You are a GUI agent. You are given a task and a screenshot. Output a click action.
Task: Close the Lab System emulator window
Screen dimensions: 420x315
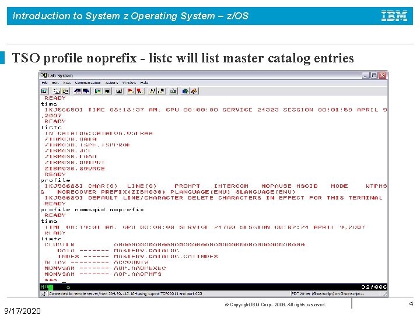coord(383,75)
